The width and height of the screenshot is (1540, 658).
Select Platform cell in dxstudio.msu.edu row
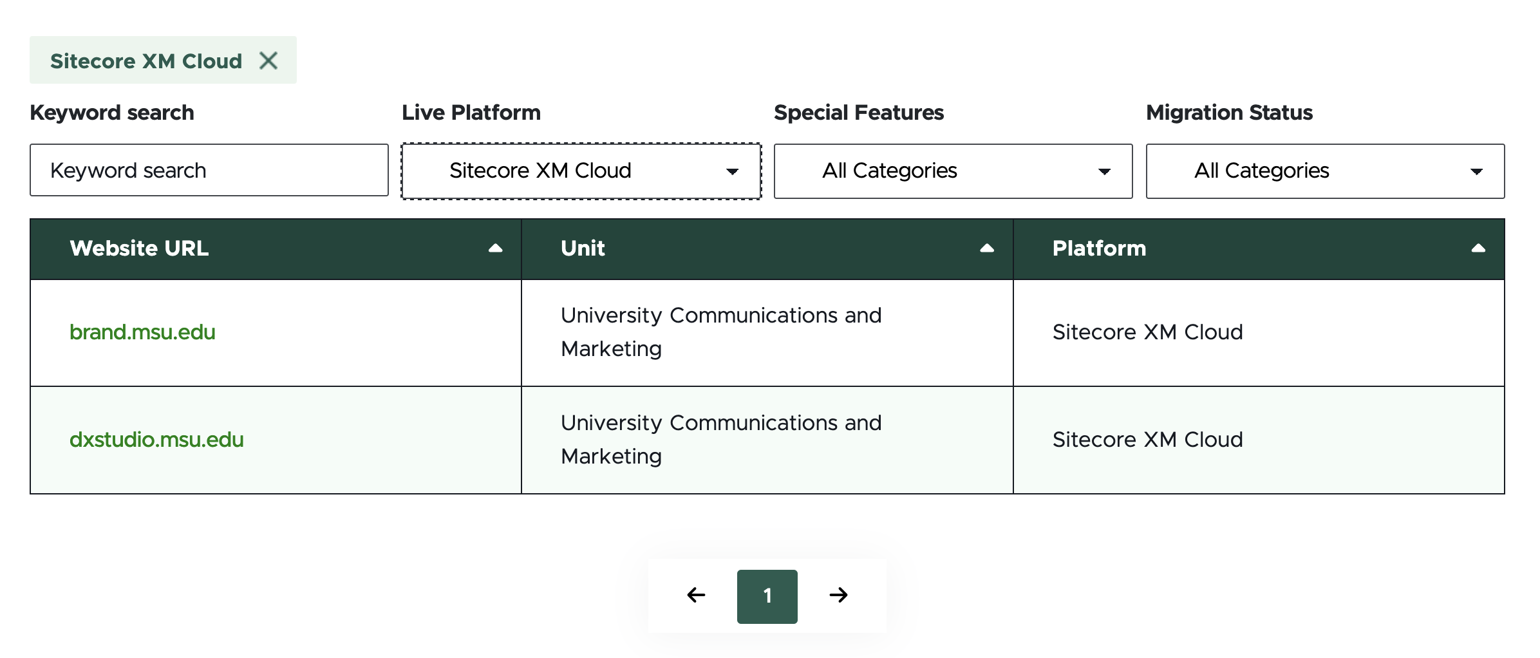point(1259,440)
